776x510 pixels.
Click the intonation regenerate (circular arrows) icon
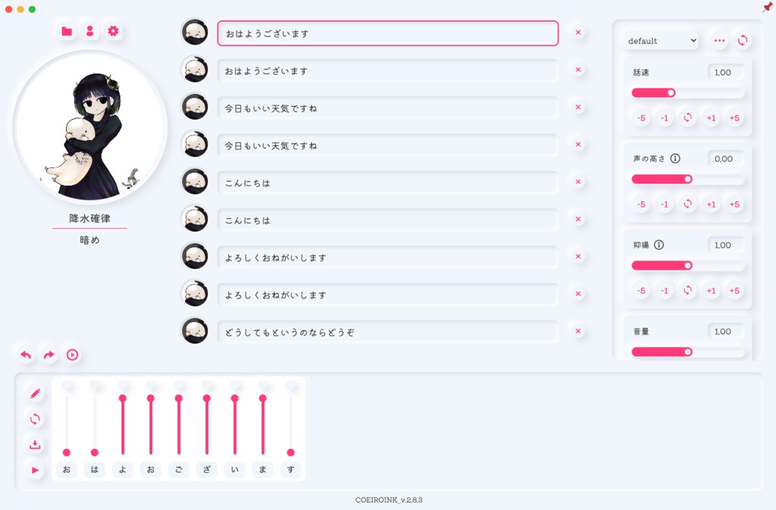pos(34,419)
